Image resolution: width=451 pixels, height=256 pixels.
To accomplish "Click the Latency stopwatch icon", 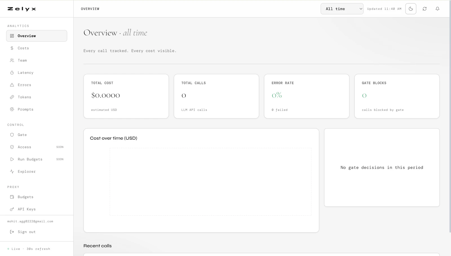I will point(12,73).
